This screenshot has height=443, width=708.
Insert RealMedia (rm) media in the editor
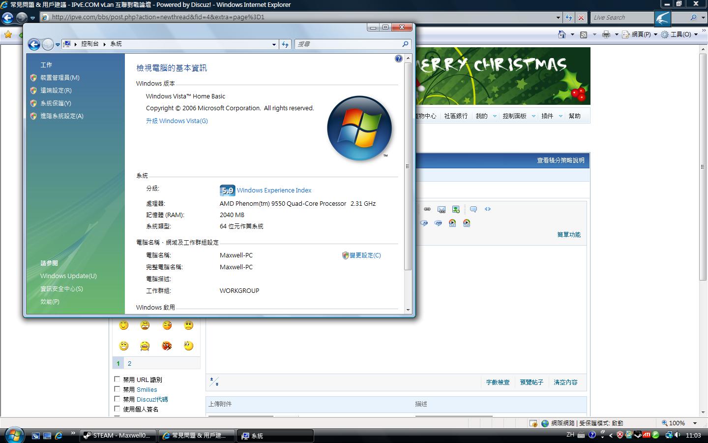tap(438, 223)
